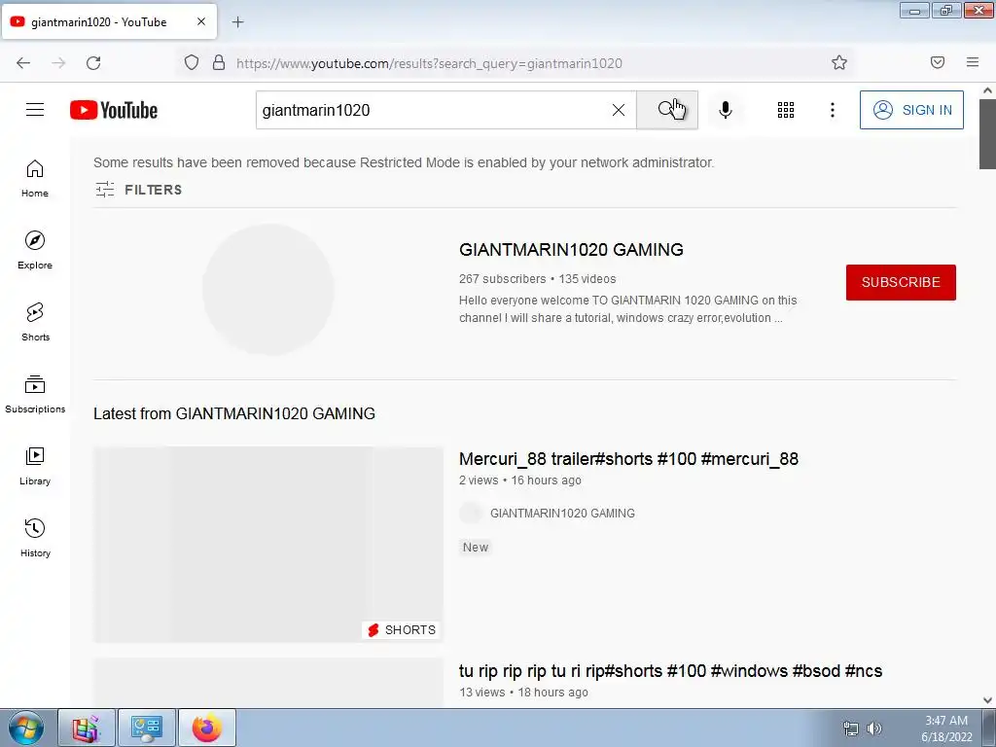Open History in the sidebar

(35, 538)
